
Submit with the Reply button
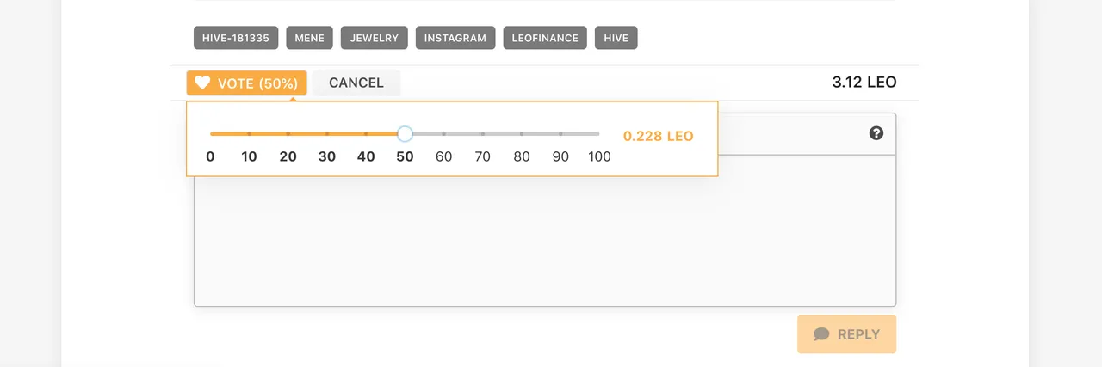tap(847, 334)
